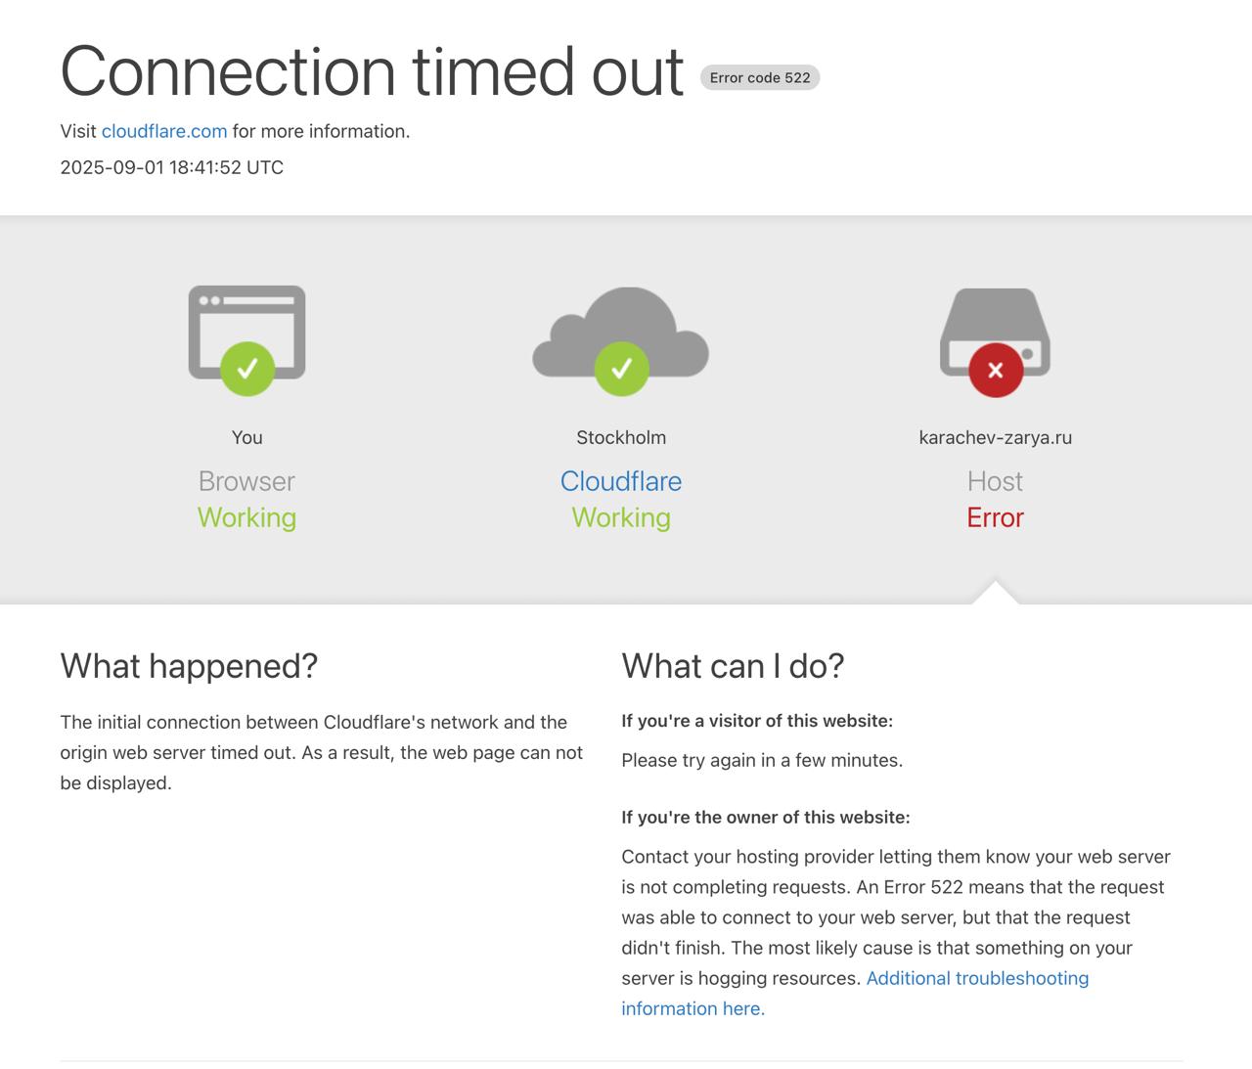Click the Connection timed out heading
The image size is (1252, 1069).
[x=372, y=71]
